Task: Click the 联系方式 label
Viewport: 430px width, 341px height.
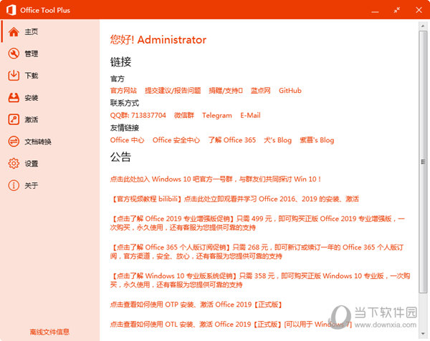Action: click(125, 103)
